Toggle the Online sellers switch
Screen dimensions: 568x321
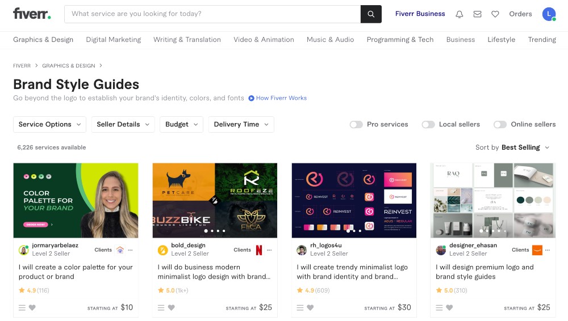coord(500,125)
